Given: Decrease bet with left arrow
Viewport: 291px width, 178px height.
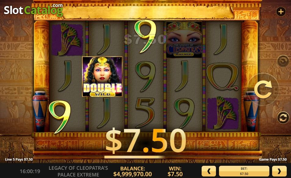Looking at the screenshot, I should tap(209, 171).
